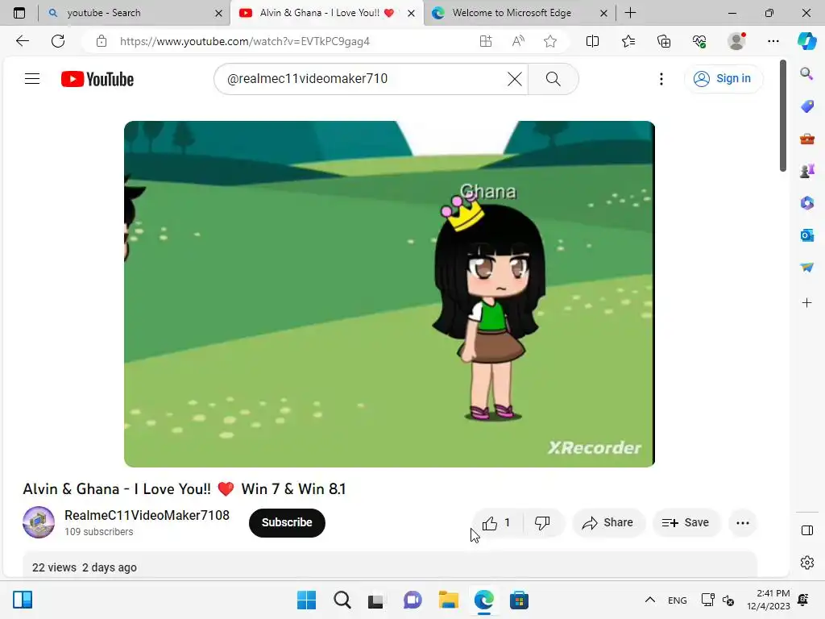Screen dimensions: 825x619
Task: Save the video to a playlist
Action: click(686, 522)
